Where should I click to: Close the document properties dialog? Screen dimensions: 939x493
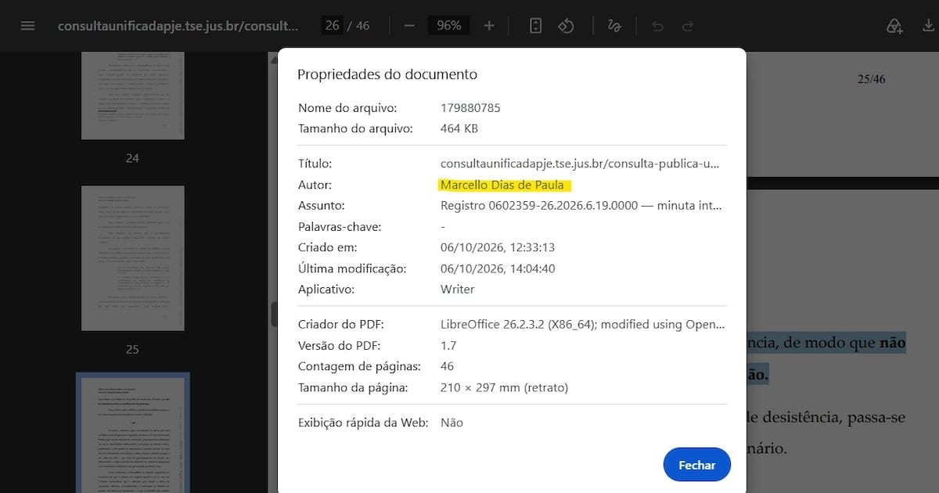pyautogui.click(x=696, y=465)
